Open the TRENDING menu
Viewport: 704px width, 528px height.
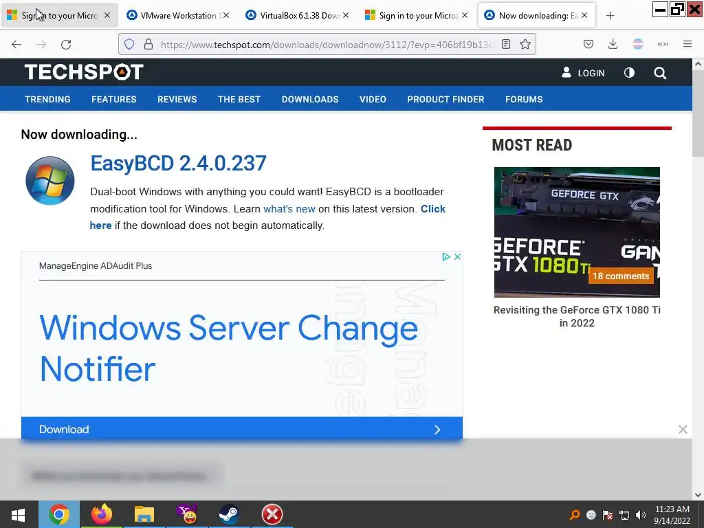coord(47,99)
